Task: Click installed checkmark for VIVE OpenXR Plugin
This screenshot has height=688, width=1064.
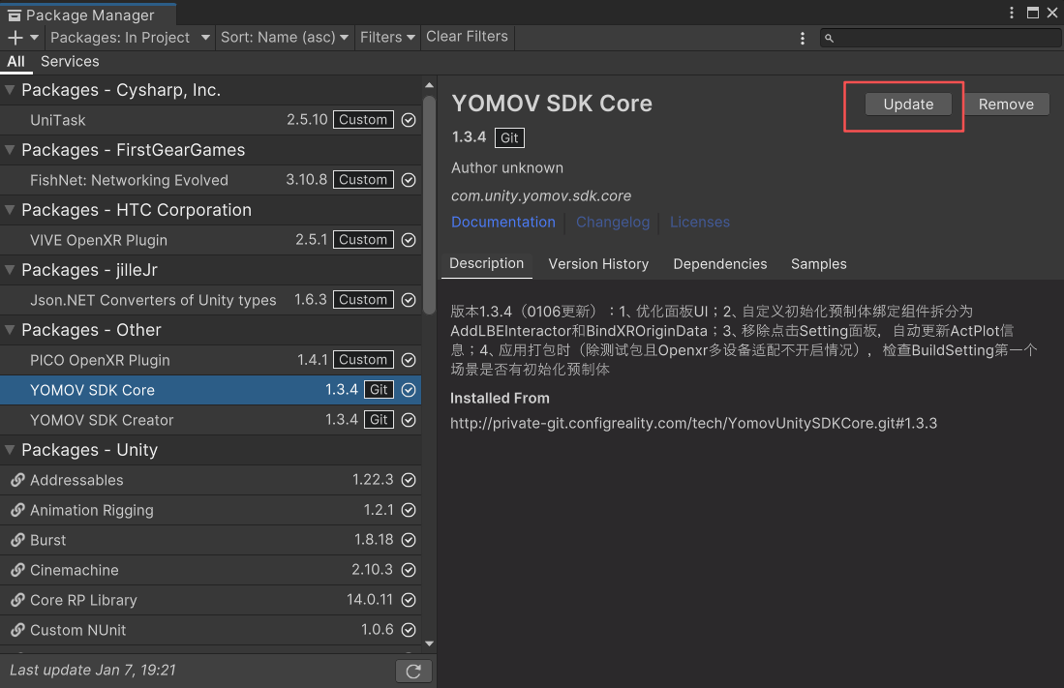Action: click(x=409, y=240)
